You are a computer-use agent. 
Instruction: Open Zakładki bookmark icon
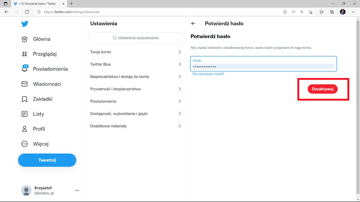coord(25,99)
